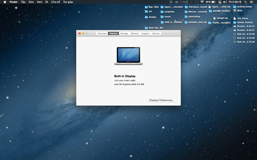This screenshot has width=257, height=160.
Task: Click the Time Machine menu bar icon
Action: click(x=197, y=2)
